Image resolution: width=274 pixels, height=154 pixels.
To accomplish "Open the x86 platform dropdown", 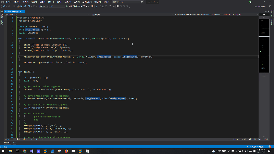I will click(57, 6).
